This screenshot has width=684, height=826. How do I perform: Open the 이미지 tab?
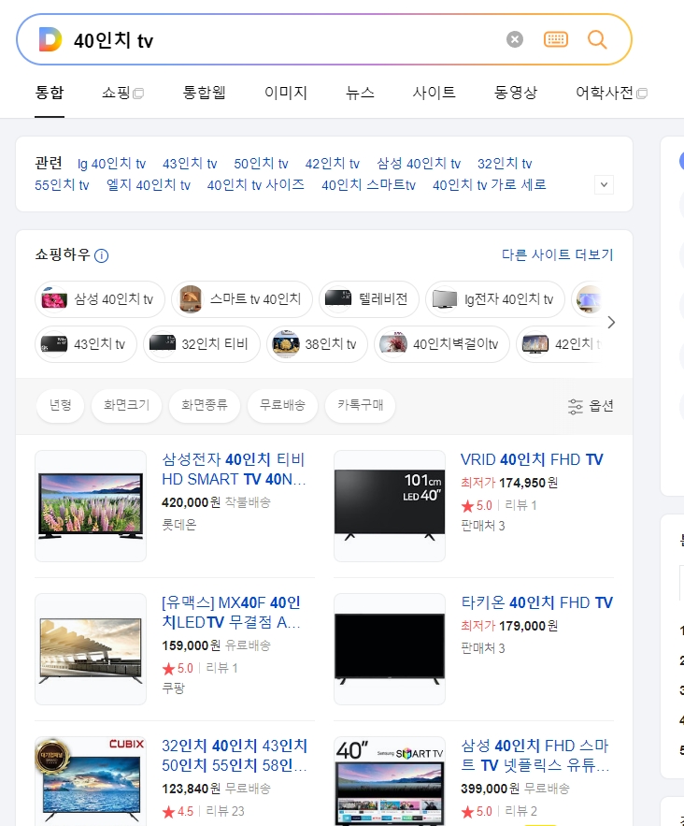pyautogui.click(x=286, y=93)
